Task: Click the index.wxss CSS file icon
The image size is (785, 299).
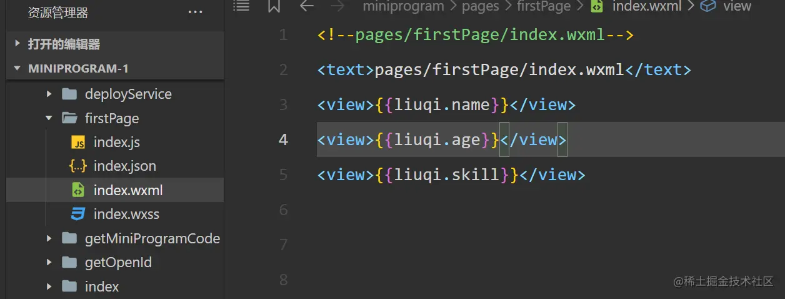Action: click(x=78, y=214)
